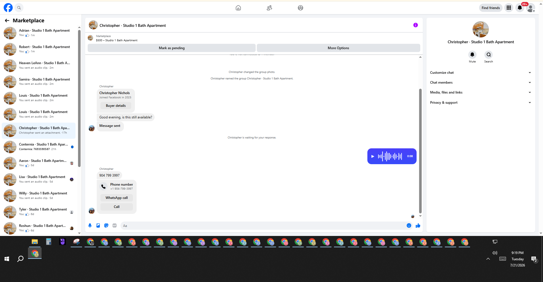The image size is (543, 282).
Task: Open the Heaven LeAnn conversation
Action: tap(39, 65)
